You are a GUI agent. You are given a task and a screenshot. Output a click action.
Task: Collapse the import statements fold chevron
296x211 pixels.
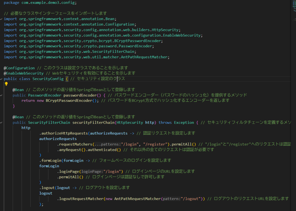1,19
